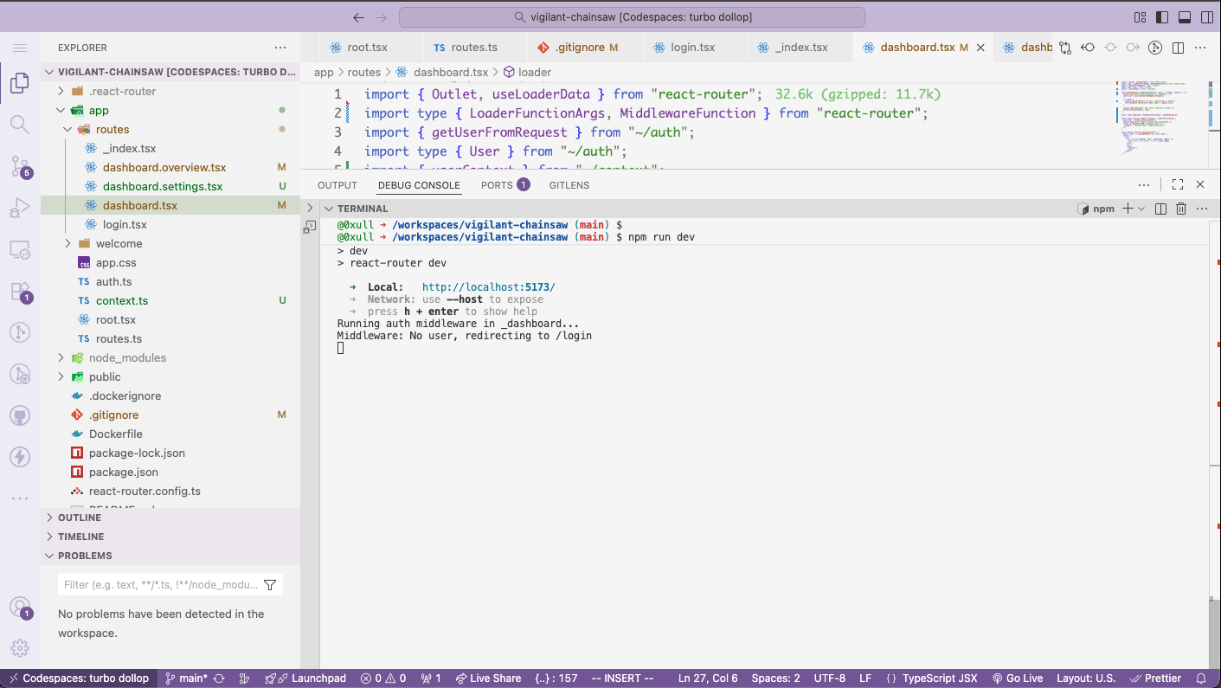Toggle the bottom Panel visibility
1221x688 pixels.
tap(1185, 17)
